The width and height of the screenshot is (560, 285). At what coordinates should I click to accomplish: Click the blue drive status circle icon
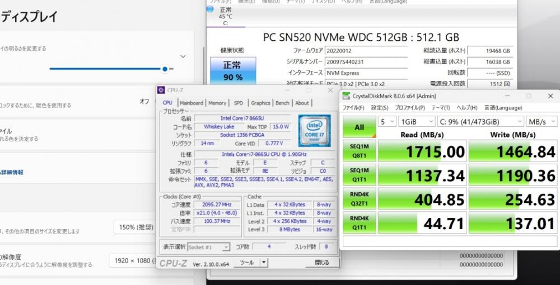click(x=210, y=9)
